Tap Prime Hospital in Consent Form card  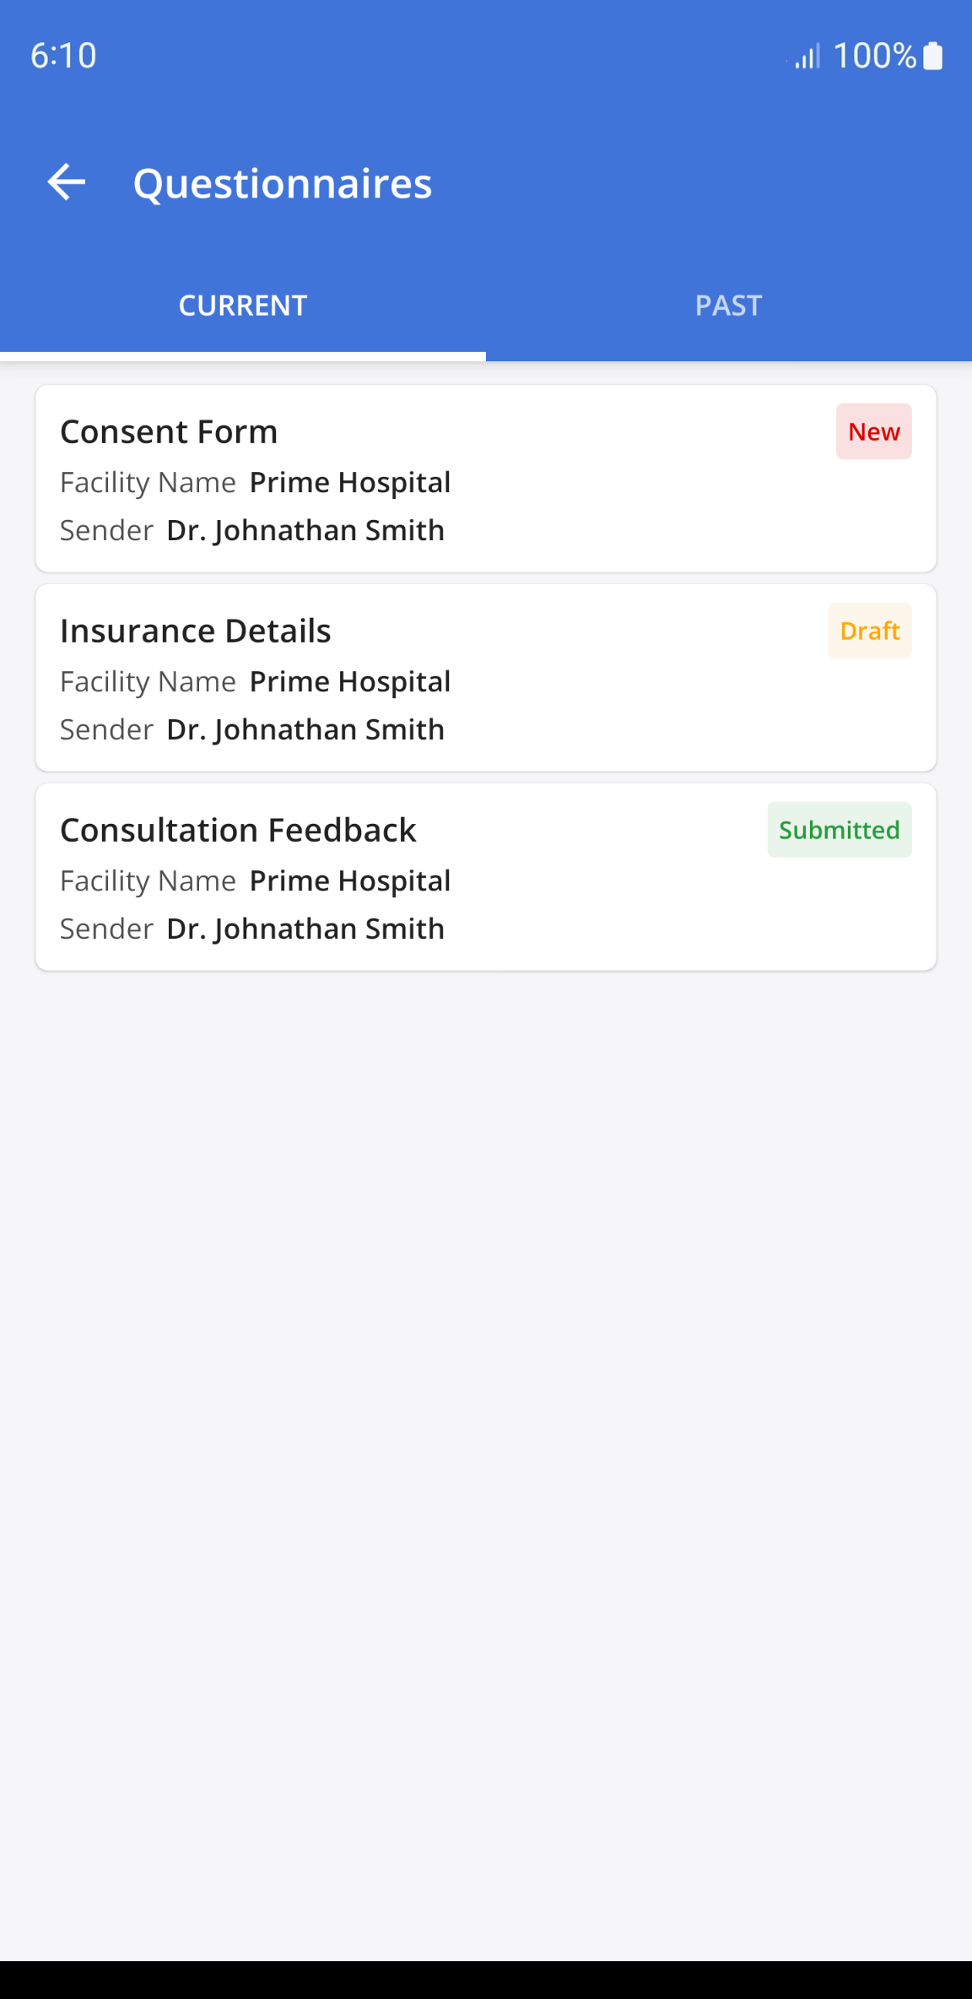[x=350, y=482]
